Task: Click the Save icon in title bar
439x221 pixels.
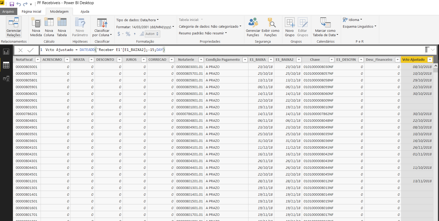Action: click(x=12, y=4)
